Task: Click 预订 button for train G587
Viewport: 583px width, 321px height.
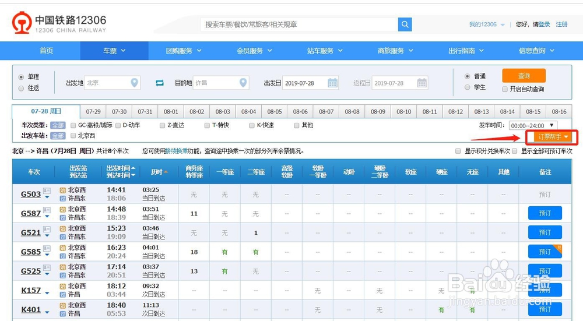Action: (545, 213)
